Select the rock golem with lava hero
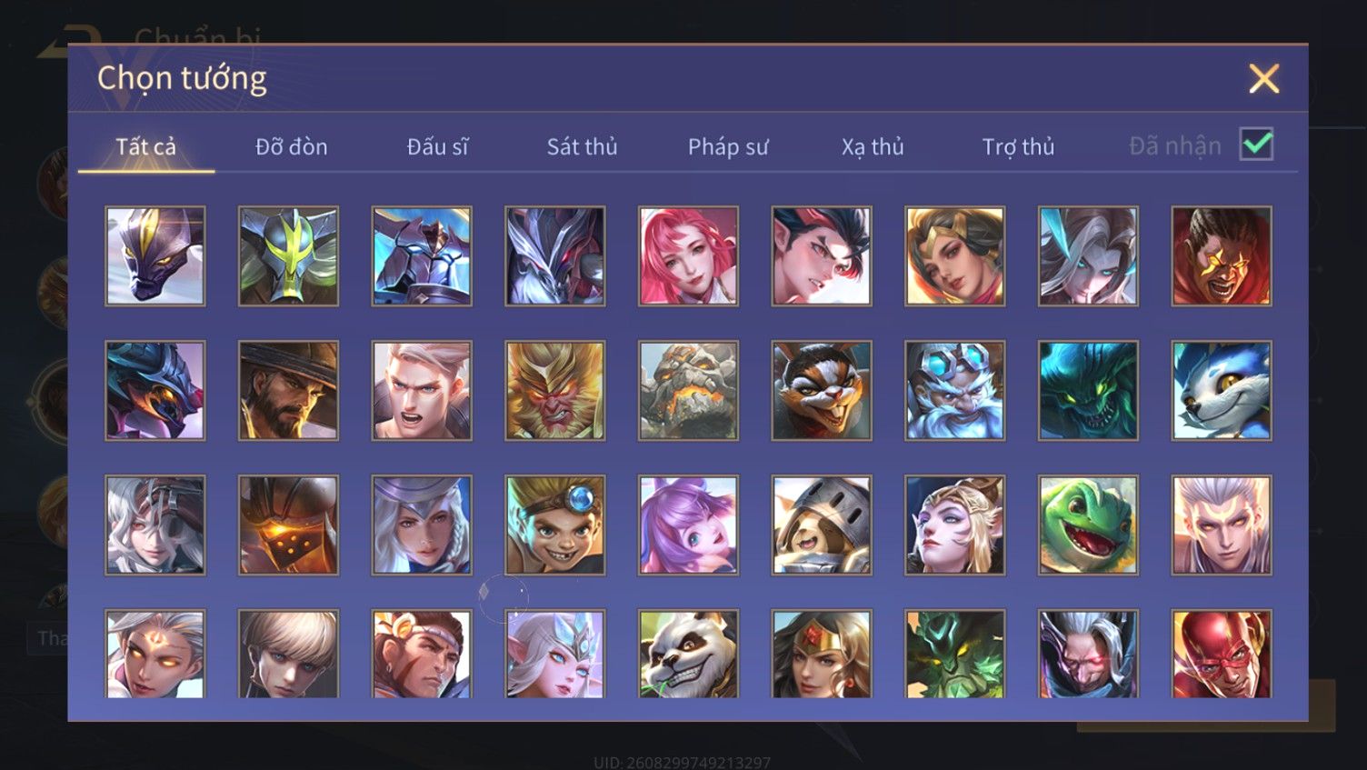This screenshot has width=1367, height=770. [688, 390]
